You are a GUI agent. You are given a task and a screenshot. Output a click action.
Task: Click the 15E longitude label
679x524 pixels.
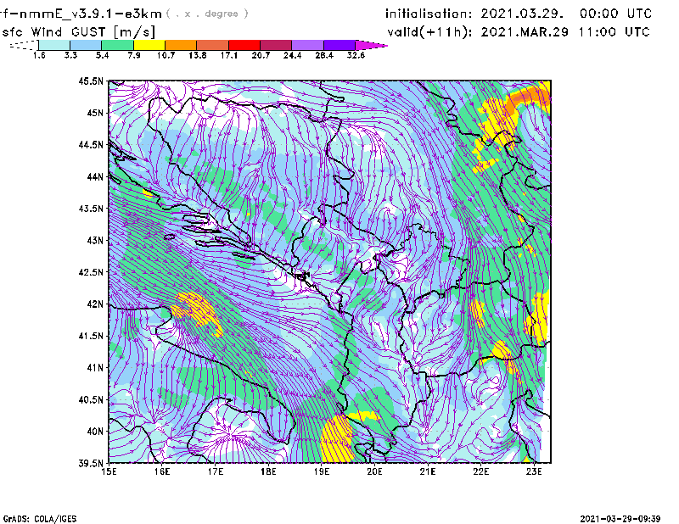pos(109,471)
